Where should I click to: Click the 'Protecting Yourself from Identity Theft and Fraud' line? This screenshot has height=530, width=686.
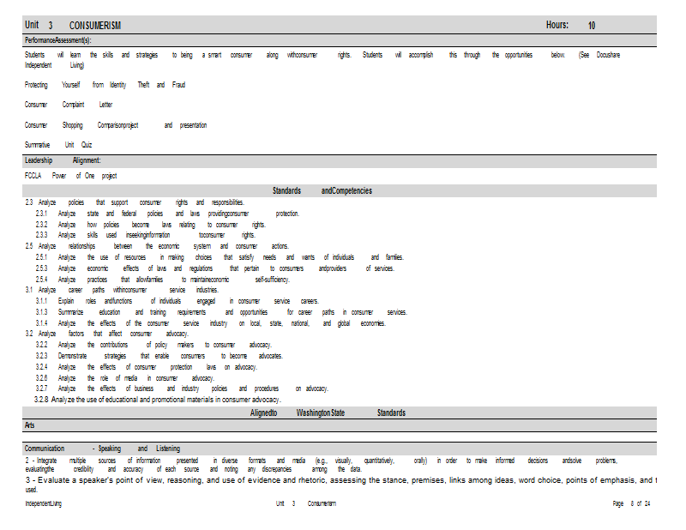coord(105,85)
